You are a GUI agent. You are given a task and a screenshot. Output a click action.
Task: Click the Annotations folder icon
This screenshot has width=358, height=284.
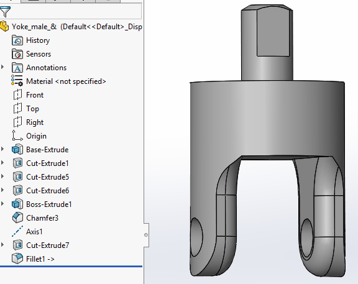[17, 68]
